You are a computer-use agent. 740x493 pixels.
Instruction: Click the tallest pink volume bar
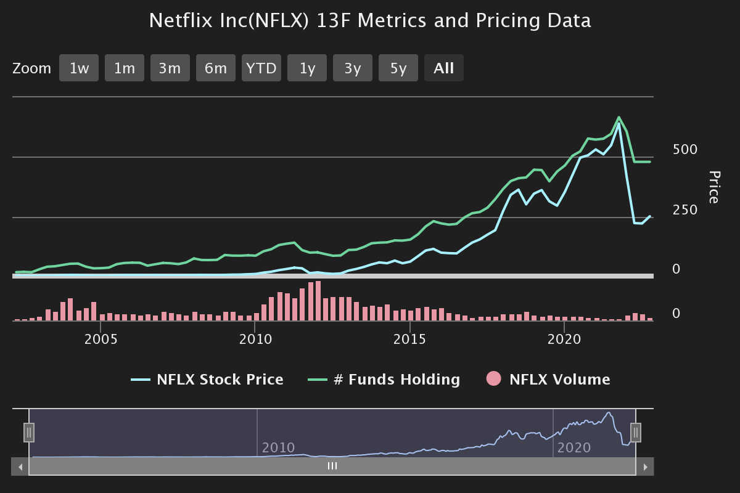click(318, 301)
